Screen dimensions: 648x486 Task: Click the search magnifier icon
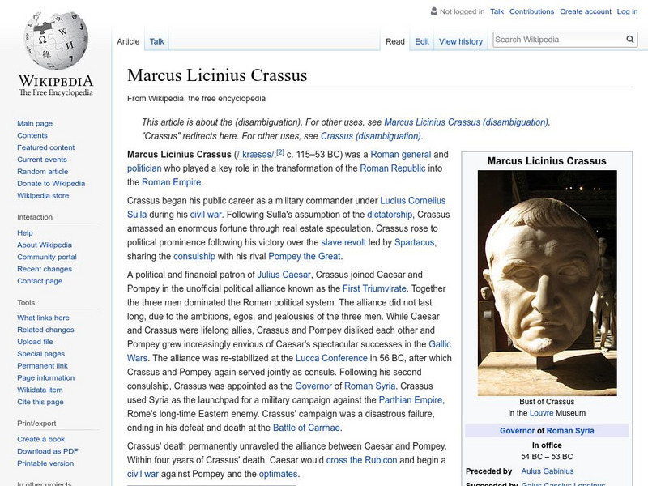[x=630, y=39]
